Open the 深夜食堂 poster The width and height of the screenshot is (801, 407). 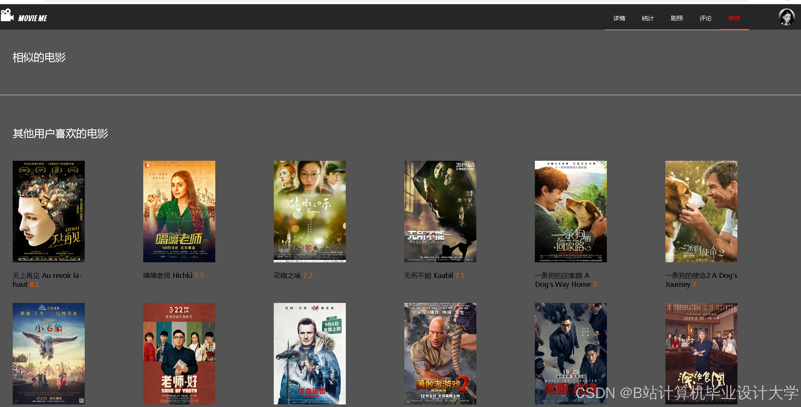[x=701, y=354]
